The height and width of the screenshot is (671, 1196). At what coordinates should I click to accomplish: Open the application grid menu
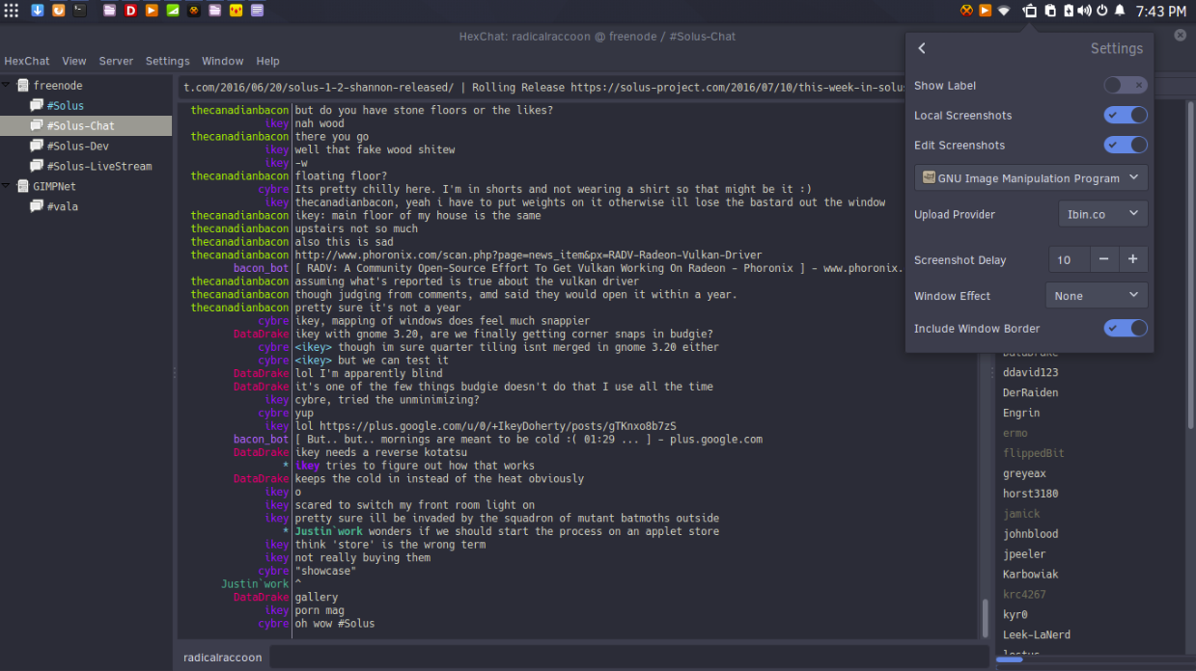(x=12, y=11)
